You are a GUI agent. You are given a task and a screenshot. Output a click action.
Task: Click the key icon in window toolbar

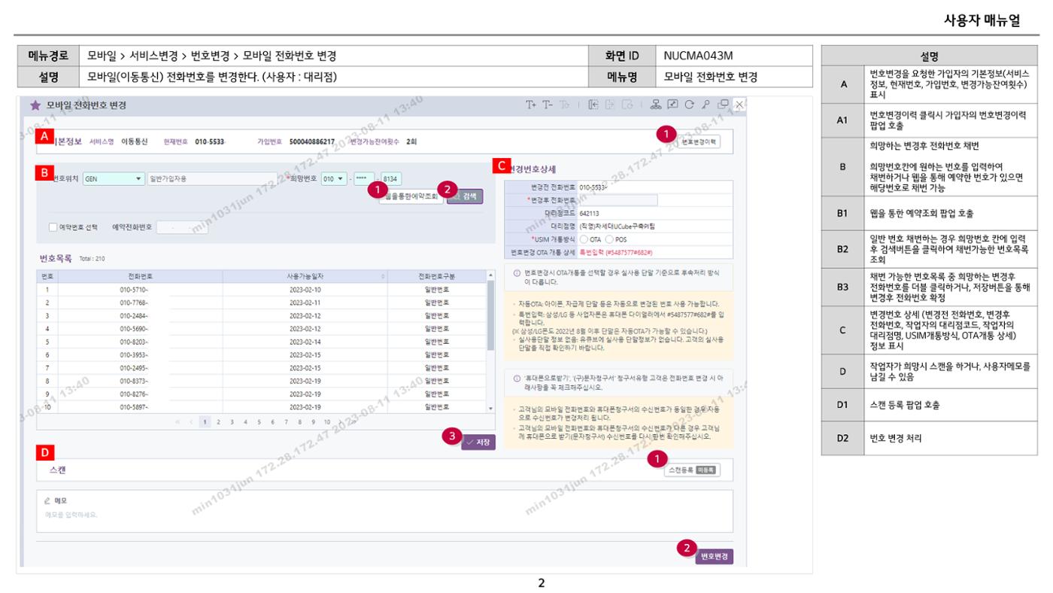pyautogui.click(x=706, y=105)
